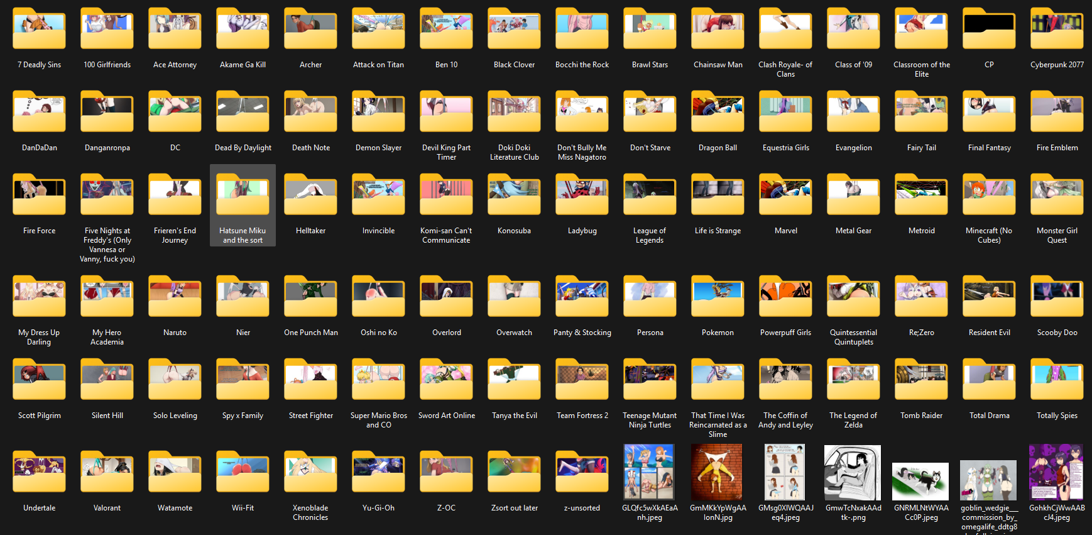
Task: Select the Final Fantasy folder icon
Action: click(989, 112)
